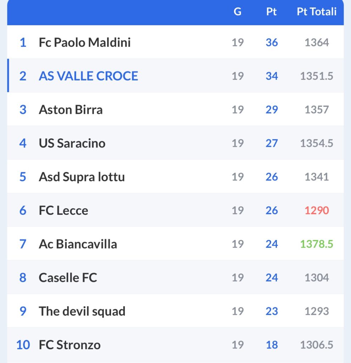Click the red 1290 total points value
Viewport: 351px width, 363px height.
point(317,210)
